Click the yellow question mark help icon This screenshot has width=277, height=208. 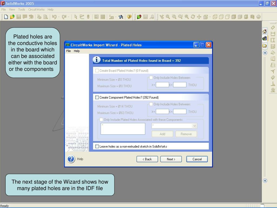click(129, 17)
